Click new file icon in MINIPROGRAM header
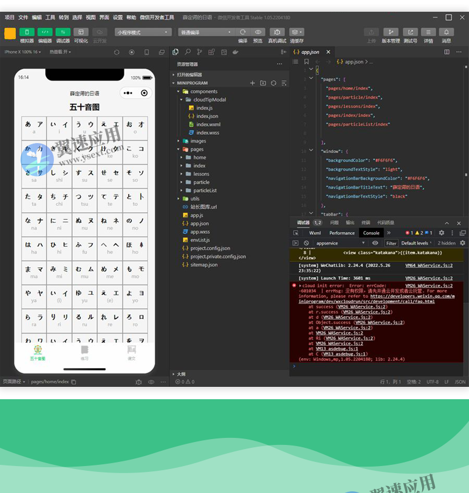The height and width of the screenshot is (493, 469). click(x=253, y=83)
